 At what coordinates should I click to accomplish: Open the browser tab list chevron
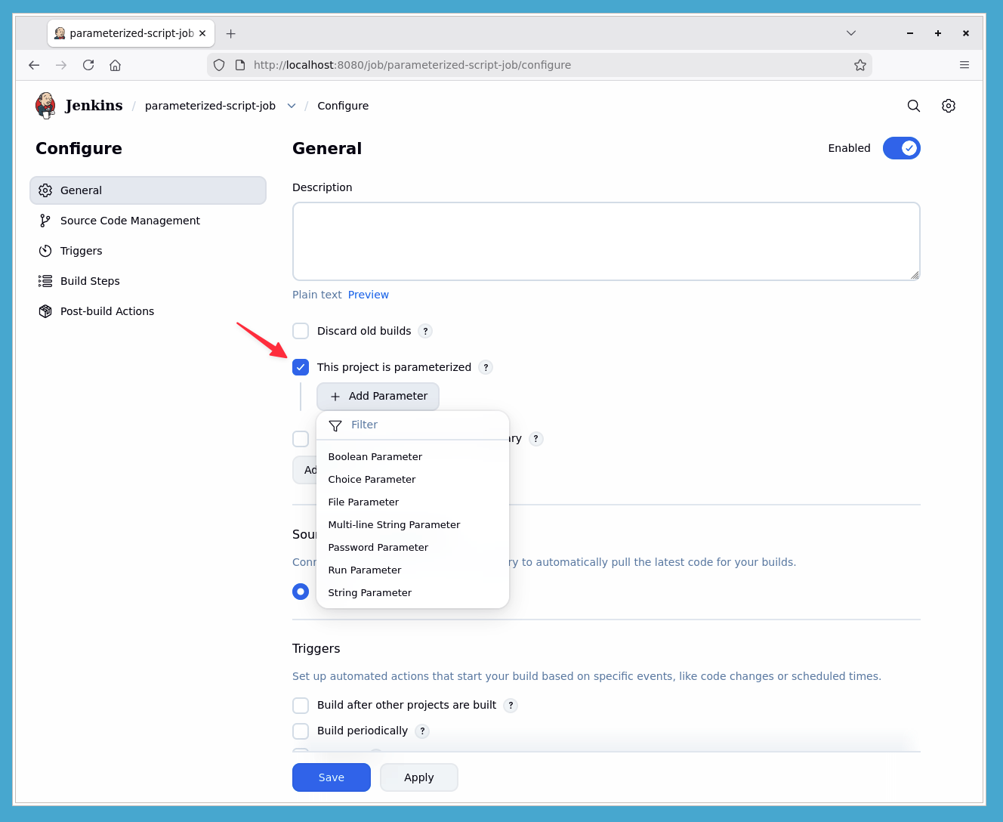(x=851, y=33)
